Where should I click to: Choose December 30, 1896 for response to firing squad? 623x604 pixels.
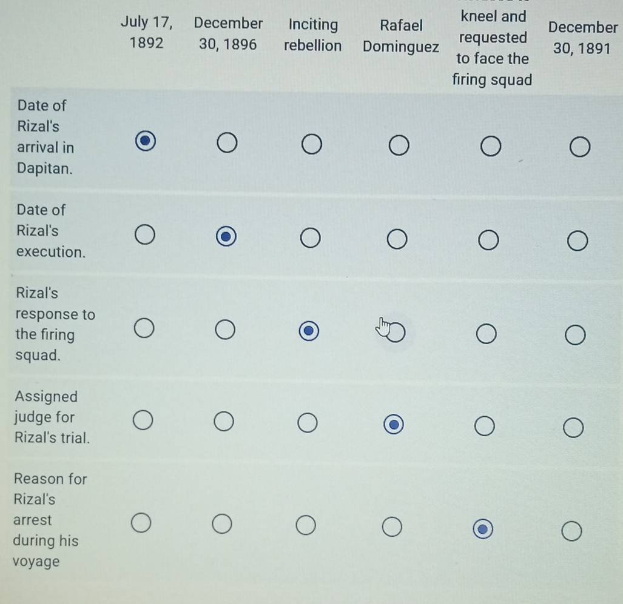(x=225, y=330)
